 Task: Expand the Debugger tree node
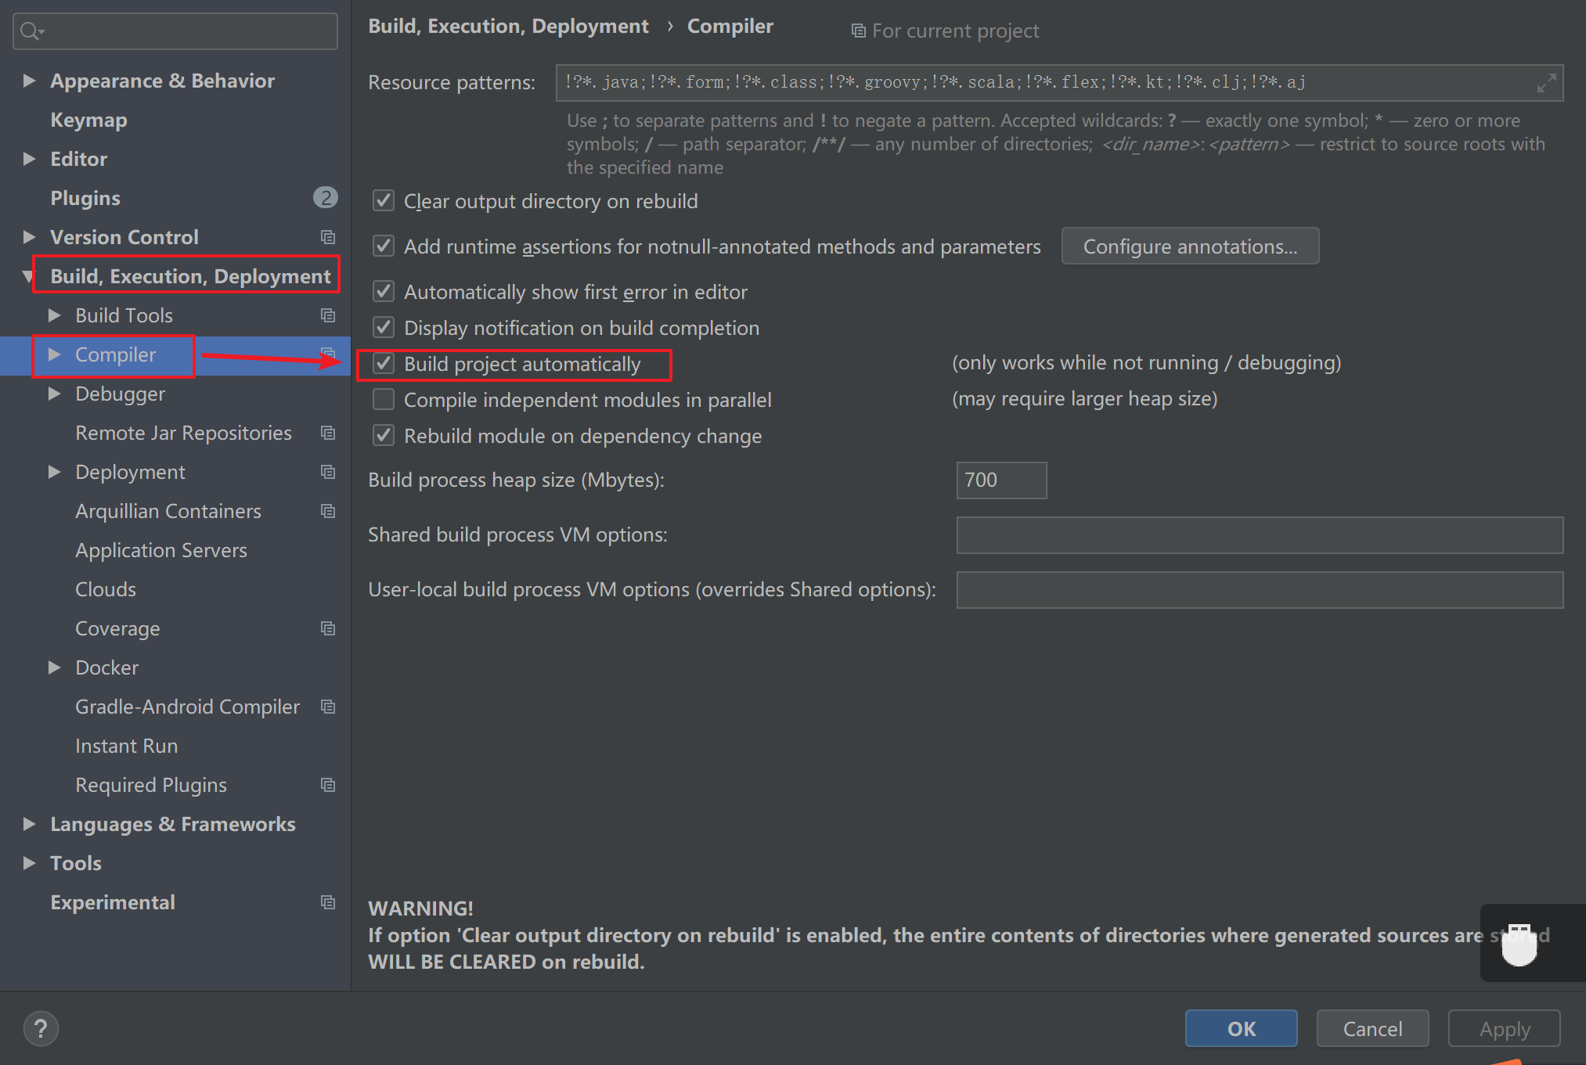click(x=55, y=394)
